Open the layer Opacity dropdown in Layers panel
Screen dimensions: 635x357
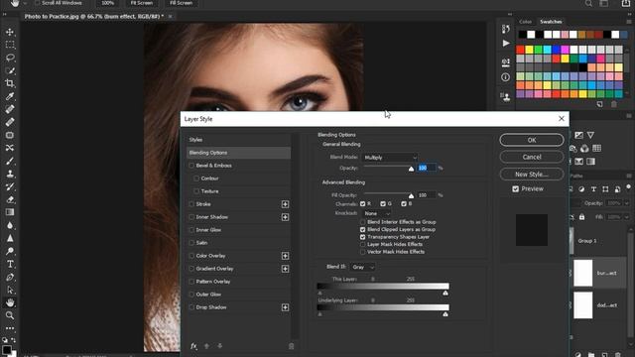(627, 203)
